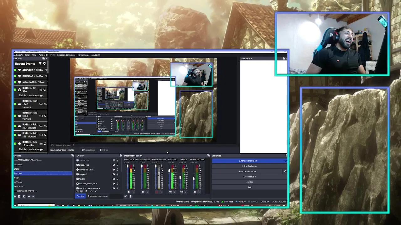Open the Vista menu
Image resolution: width=401 pixels, height=225 pixels.
click(34, 55)
